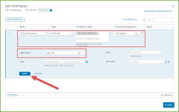Click the ND Profile info icon
The width and height of the screenshot is (179, 112).
point(169,62)
